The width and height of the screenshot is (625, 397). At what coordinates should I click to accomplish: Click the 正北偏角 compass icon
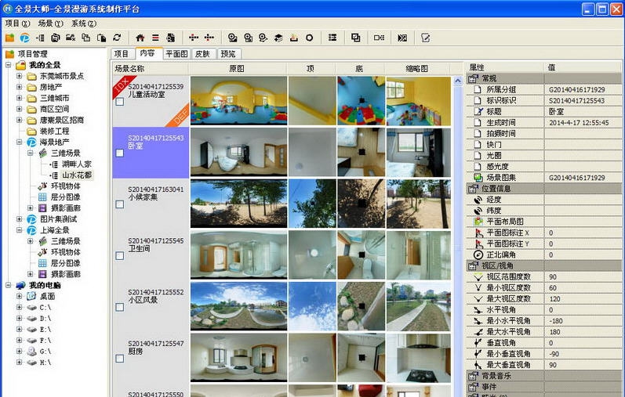(478, 254)
